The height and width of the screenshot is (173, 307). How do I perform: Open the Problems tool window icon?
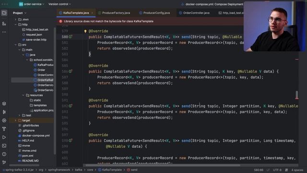point(4,154)
